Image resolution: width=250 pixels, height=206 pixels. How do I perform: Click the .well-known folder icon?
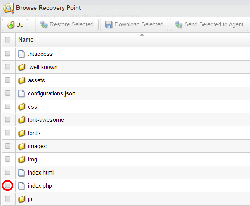(x=21, y=67)
